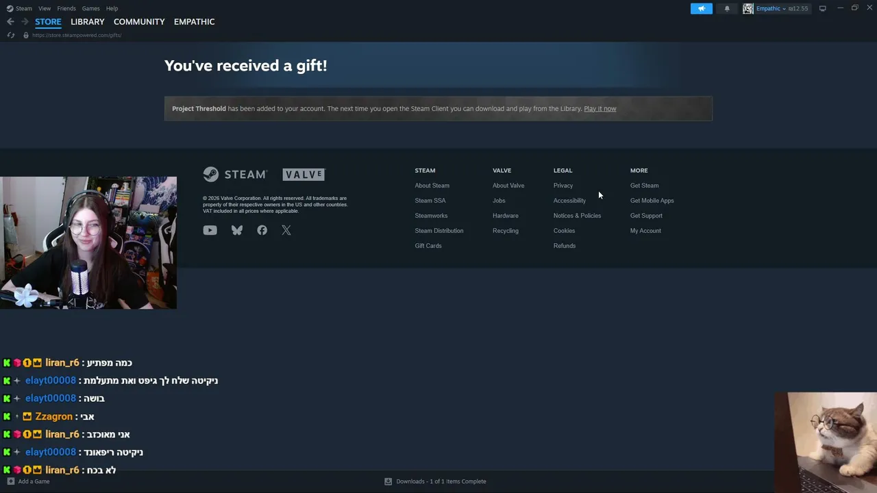
Task: Click the store URL address field
Action: click(x=77, y=35)
